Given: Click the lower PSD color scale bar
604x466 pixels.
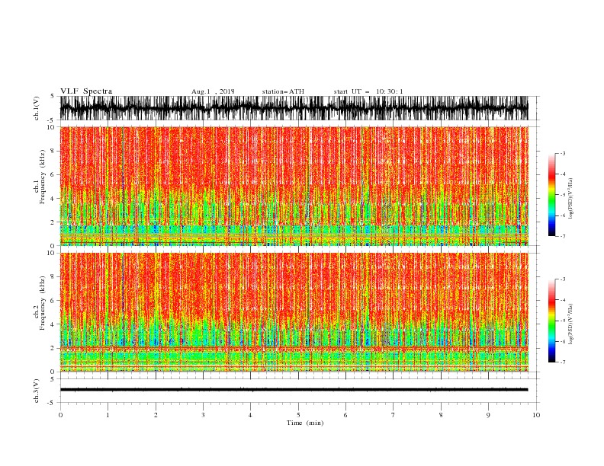Looking at the screenshot, I should click(551, 321).
